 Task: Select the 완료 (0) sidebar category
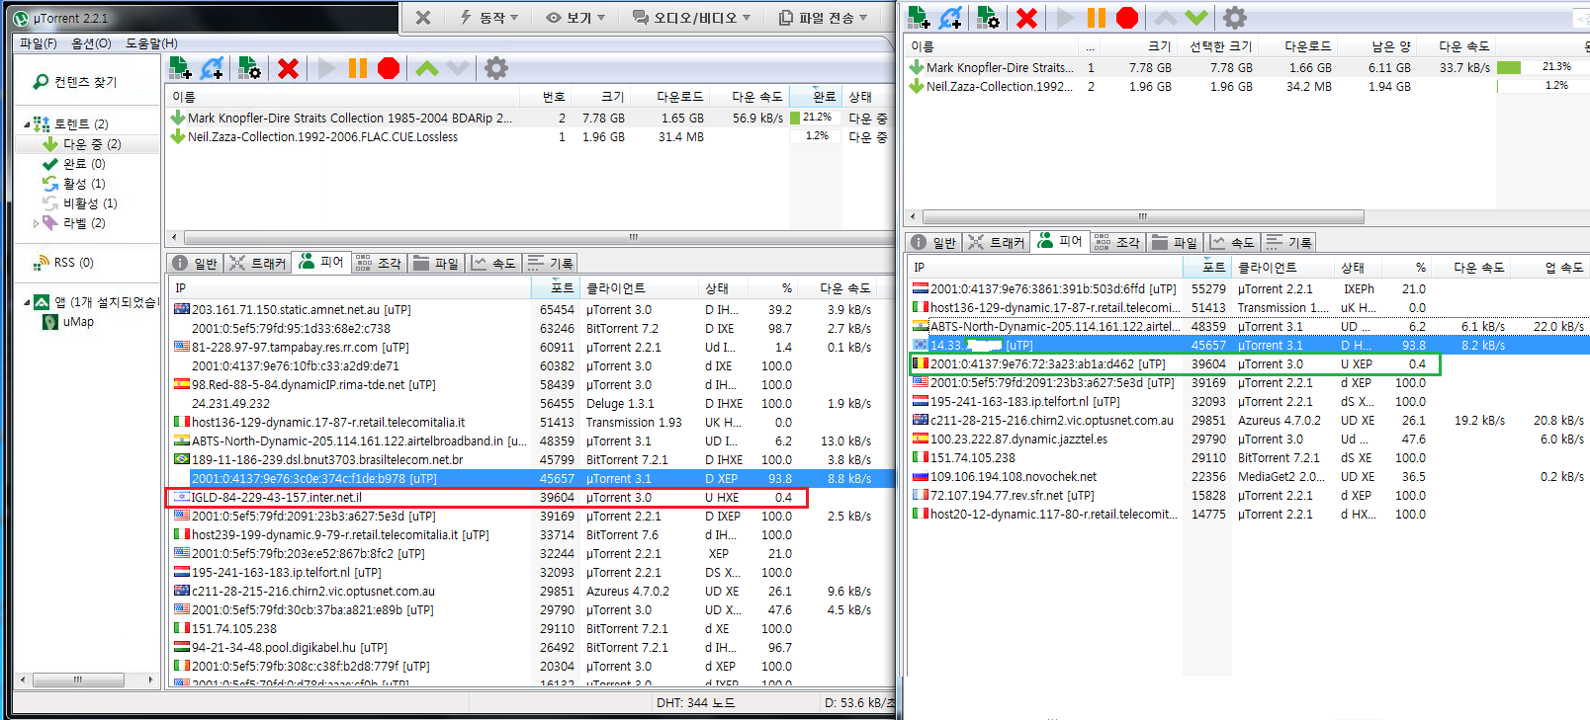click(74, 164)
